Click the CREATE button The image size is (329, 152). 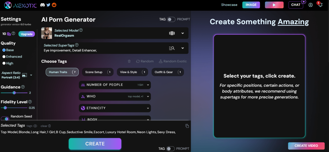click(x=95, y=144)
